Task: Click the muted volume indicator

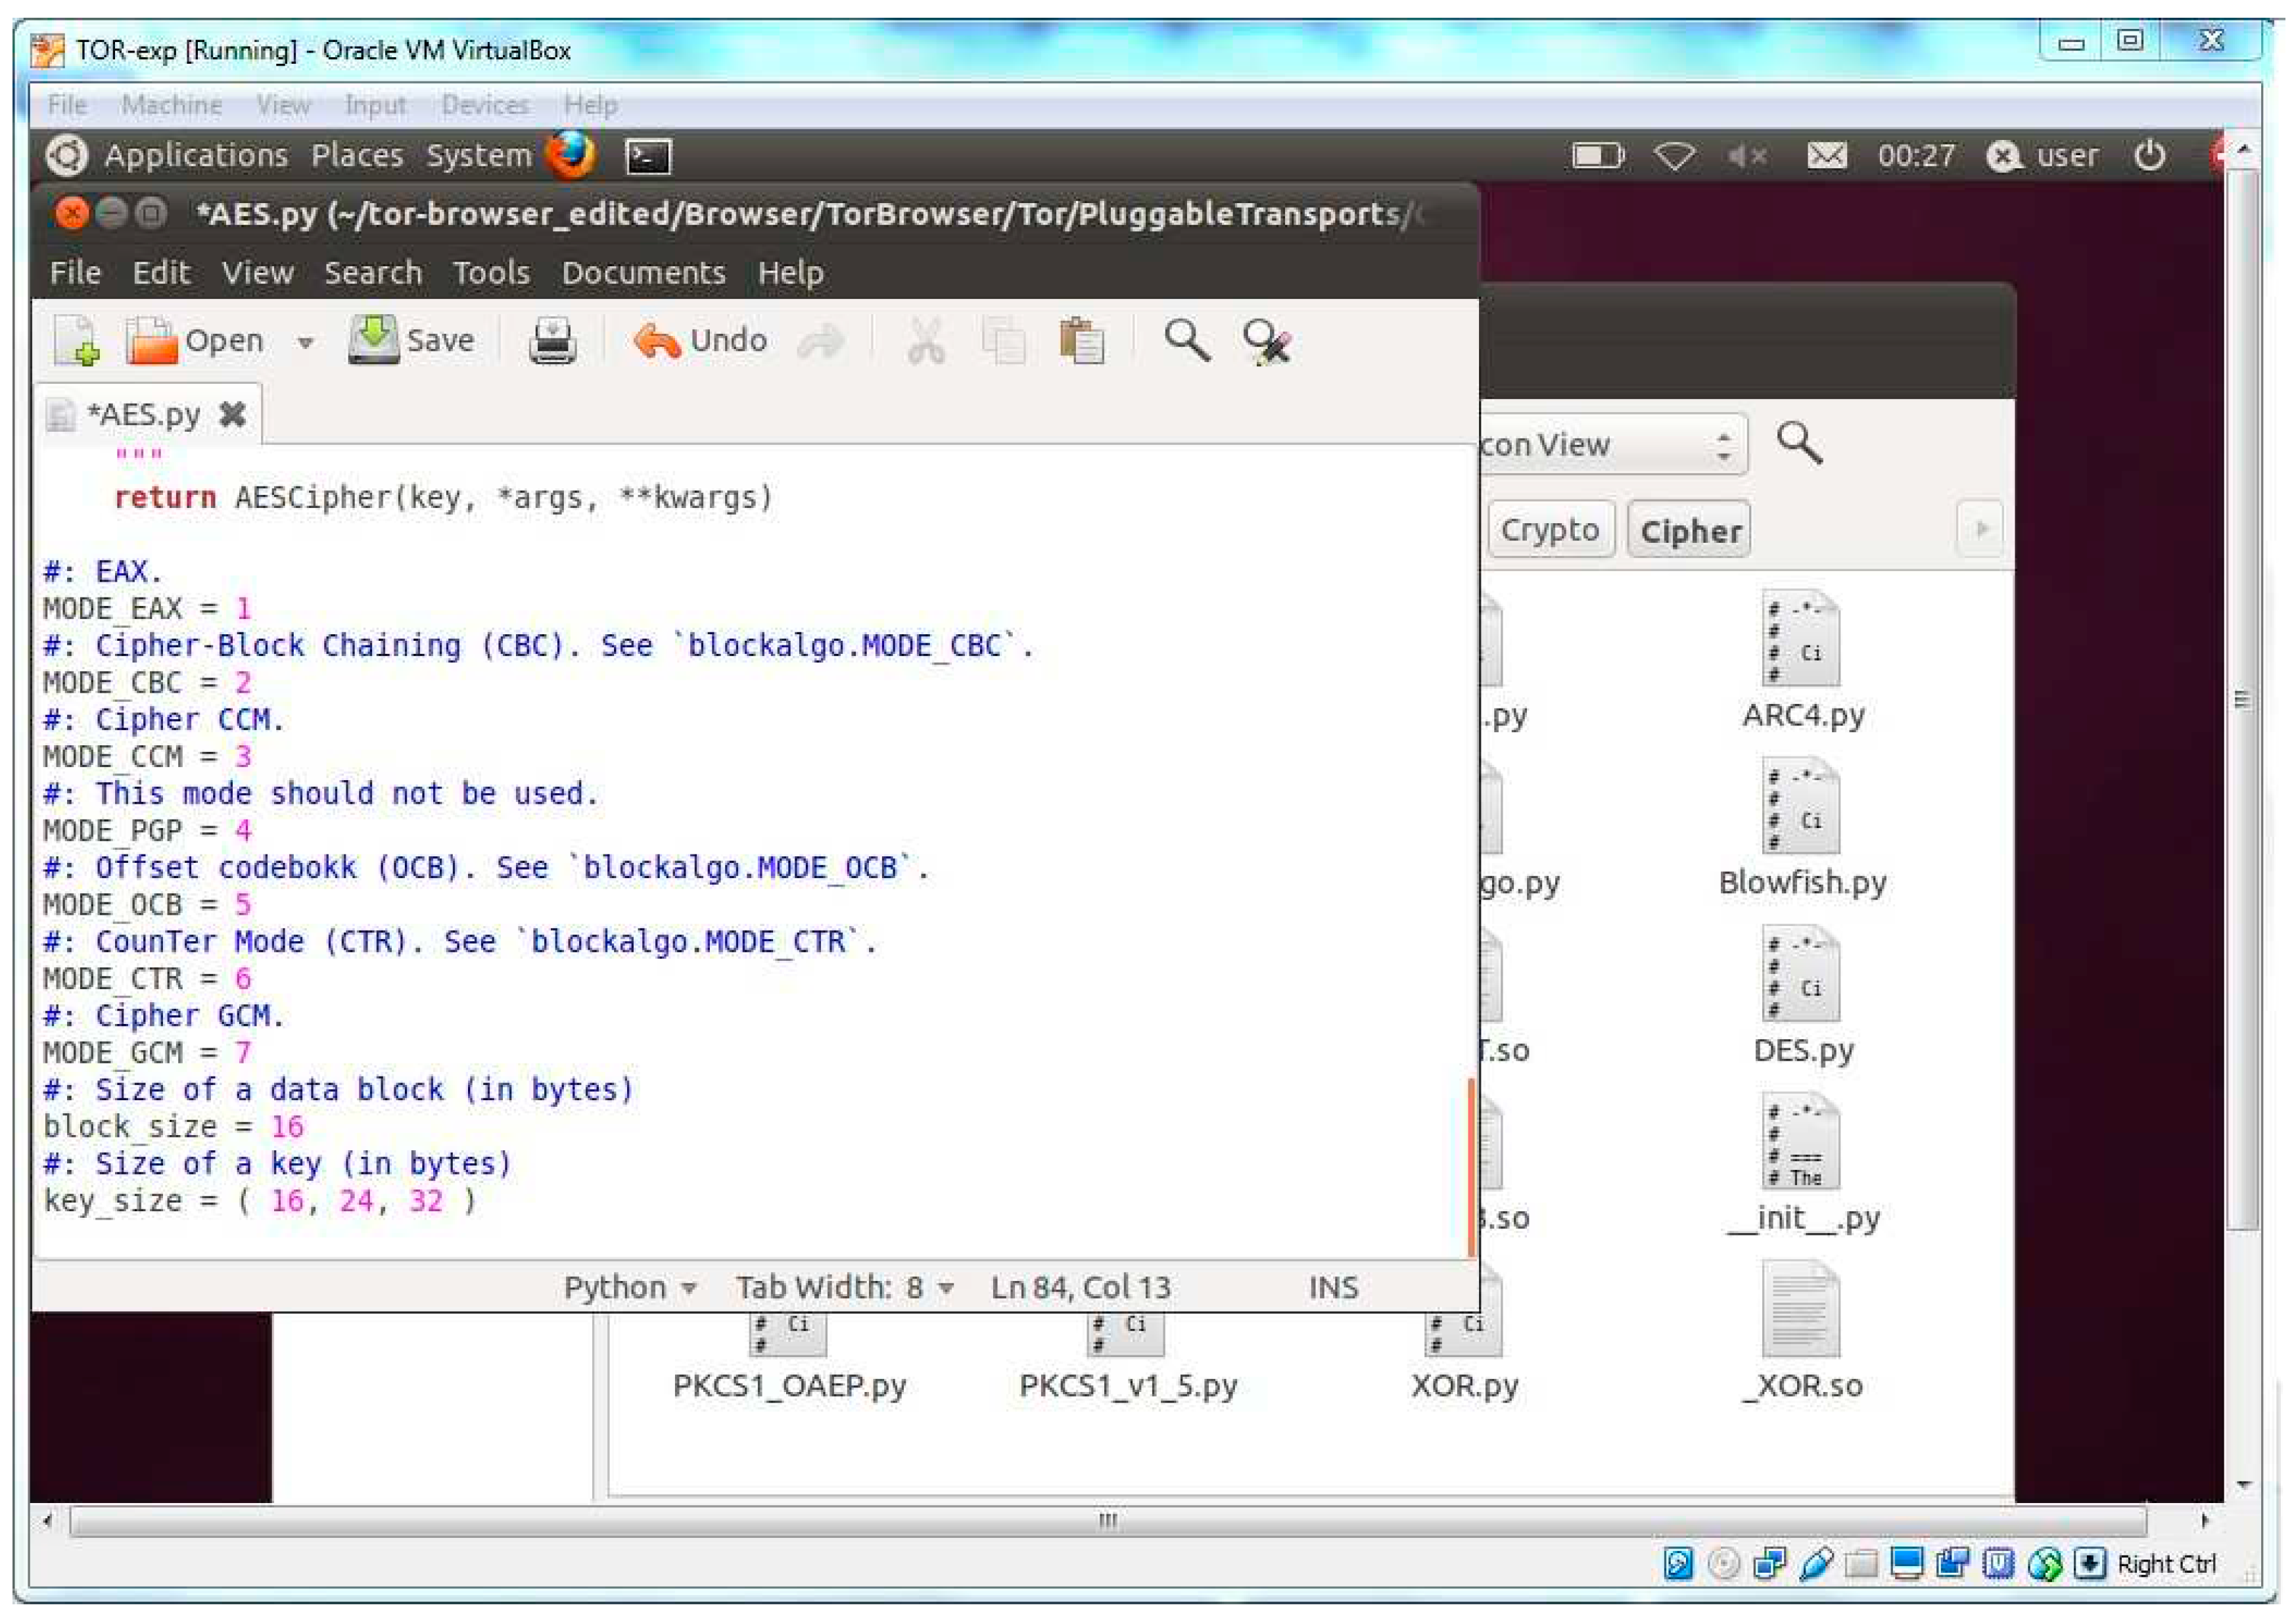Action: tap(1747, 156)
